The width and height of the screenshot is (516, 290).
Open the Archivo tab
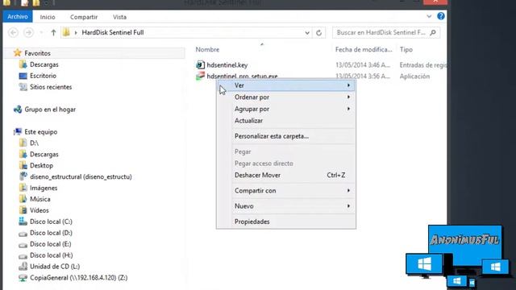[x=18, y=16]
